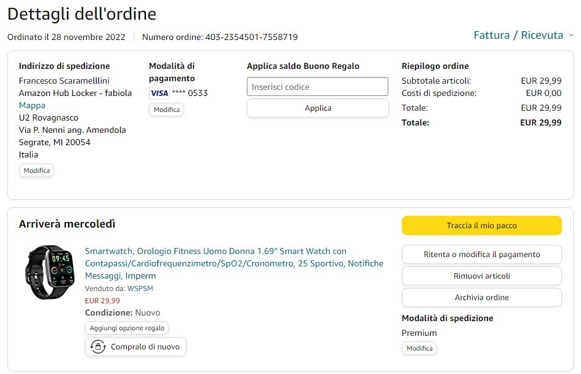Screen dimensions: 581x374
Task: Open the seller WSPSM link
Action: tap(142, 288)
